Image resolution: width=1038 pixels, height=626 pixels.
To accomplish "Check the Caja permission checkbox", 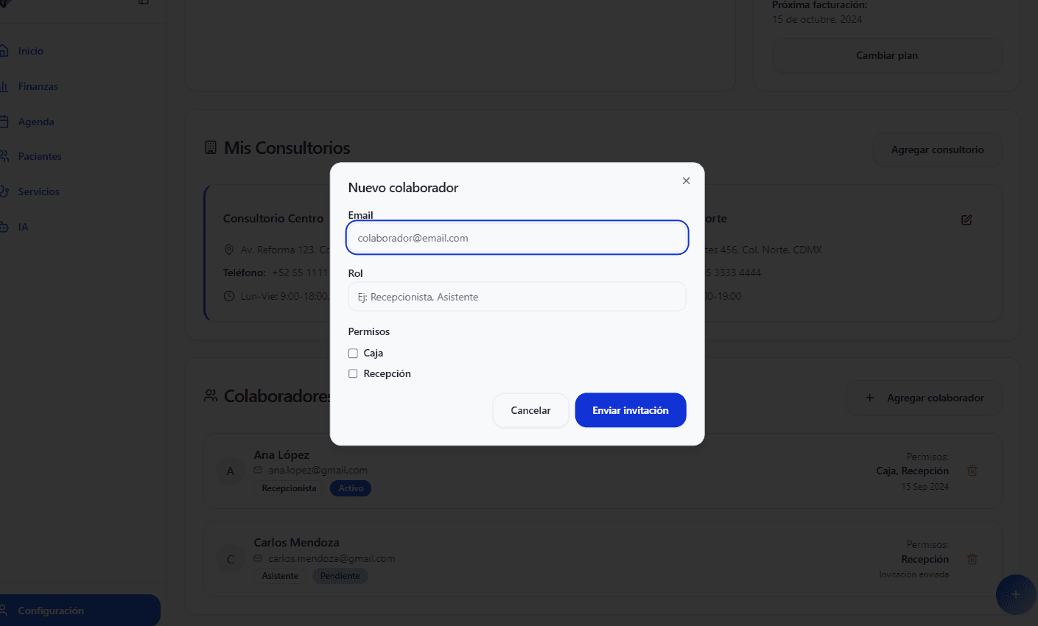I will 353,354.
